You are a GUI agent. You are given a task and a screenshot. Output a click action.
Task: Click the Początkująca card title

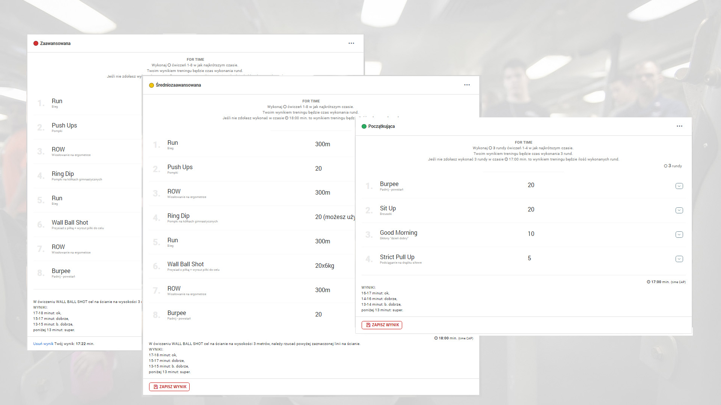point(381,126)
